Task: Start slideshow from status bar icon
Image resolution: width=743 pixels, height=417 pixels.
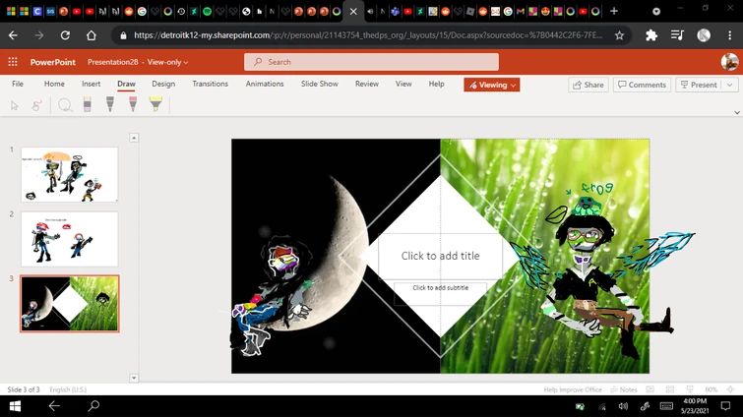Action: pyautogui.click(x=690, y=389)
